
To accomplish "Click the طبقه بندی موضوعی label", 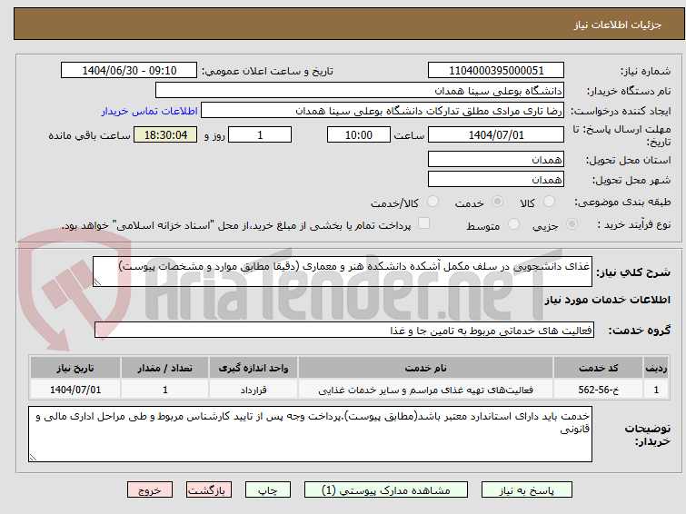I will [x=622, y=202].
